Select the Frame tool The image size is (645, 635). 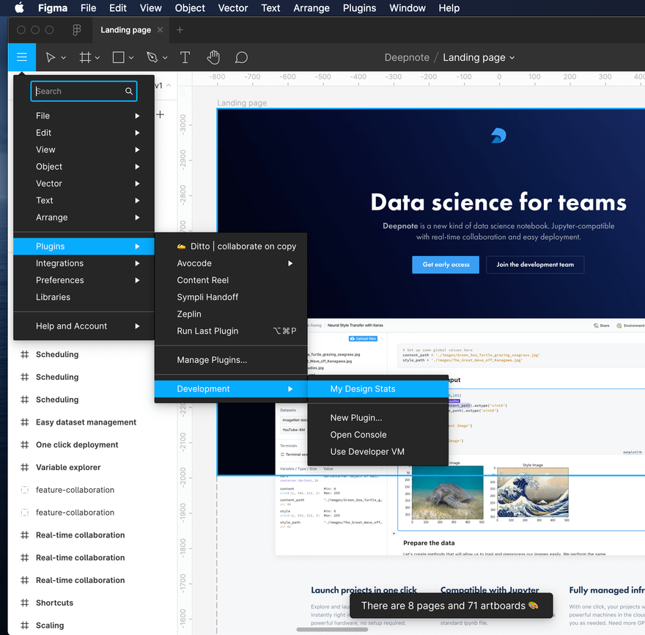coord(85,57)
